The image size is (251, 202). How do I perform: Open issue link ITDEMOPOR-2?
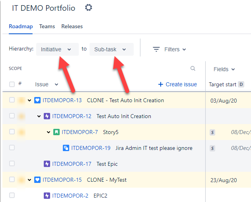(x=70, y=196)
